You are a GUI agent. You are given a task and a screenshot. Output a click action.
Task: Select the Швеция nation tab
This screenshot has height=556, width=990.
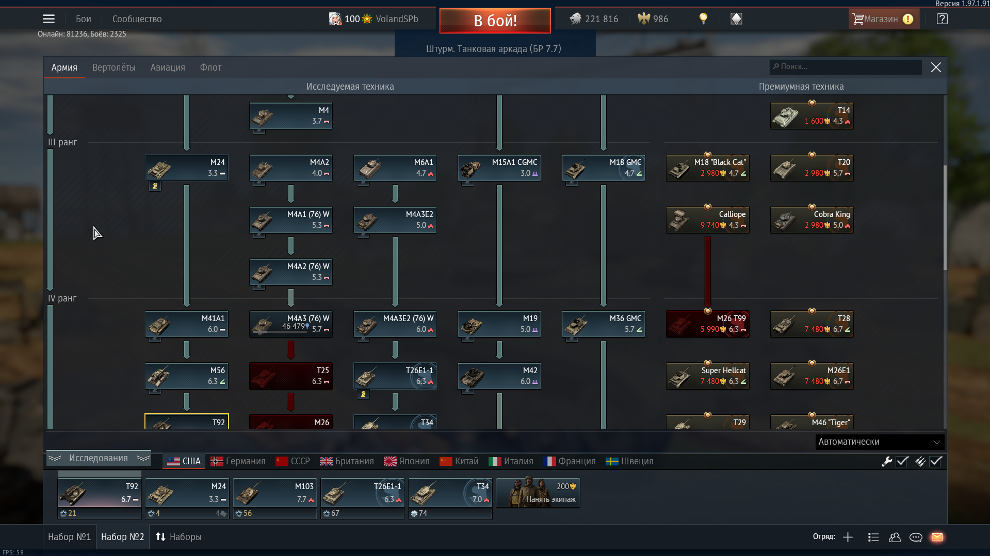[x=629, y=461]
